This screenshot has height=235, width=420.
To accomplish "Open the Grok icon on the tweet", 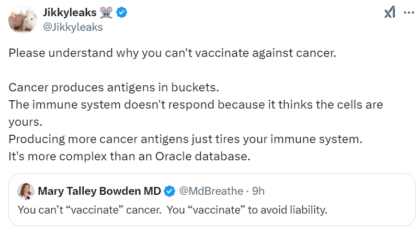I will [x=389, y=14].
